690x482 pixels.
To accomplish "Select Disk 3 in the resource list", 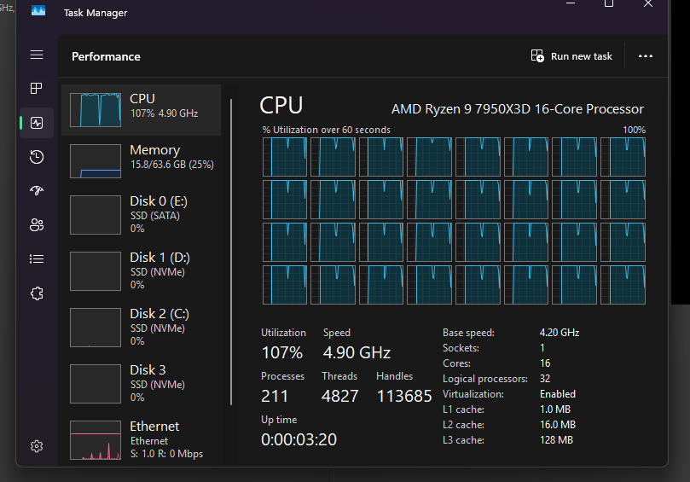I will click(x=142, y=383).
